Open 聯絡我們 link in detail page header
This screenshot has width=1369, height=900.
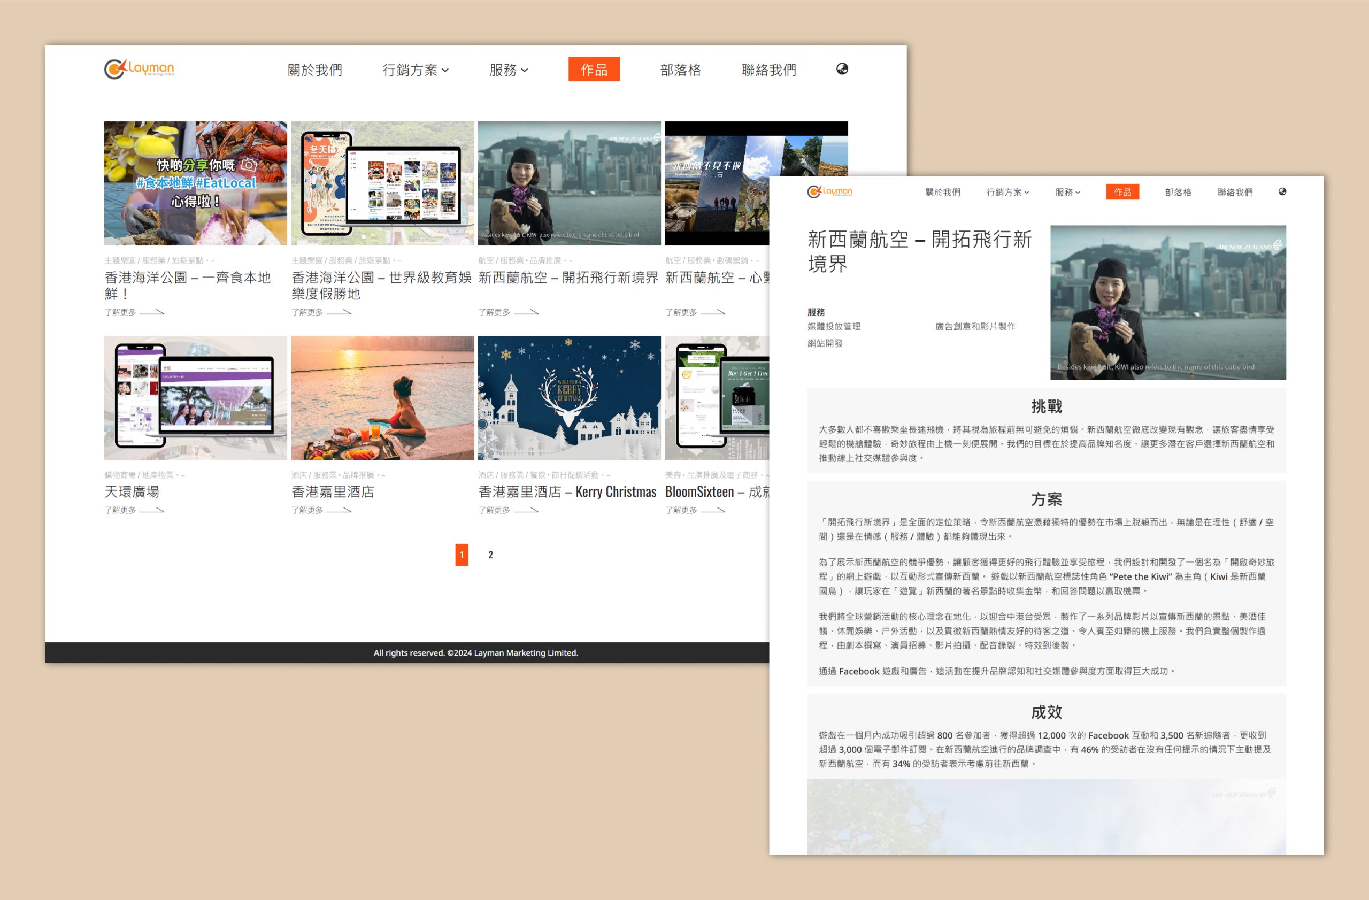point(1234,192)
